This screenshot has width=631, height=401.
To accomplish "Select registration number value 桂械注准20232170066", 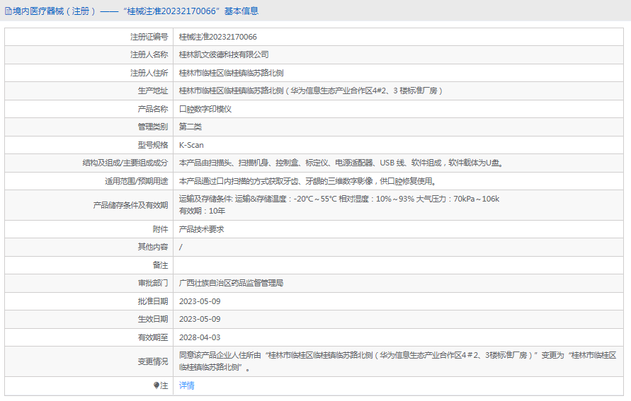I will [x=217, y=37].
